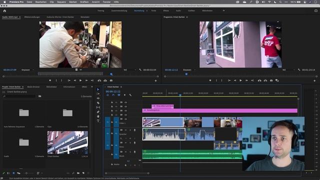This screenshot has height=180, width=320.
Task: Open the Comparison View in Program monitor
Action: point(277,80)
